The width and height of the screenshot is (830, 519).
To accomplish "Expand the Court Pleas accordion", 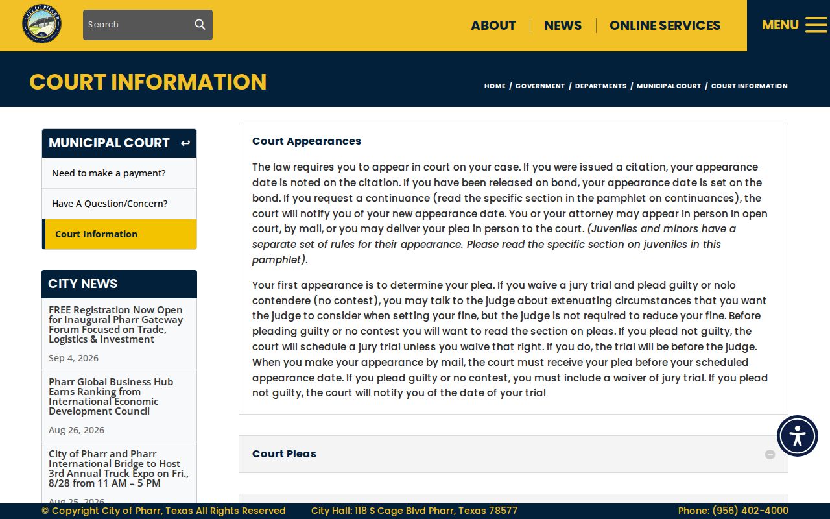I will 514,454.
